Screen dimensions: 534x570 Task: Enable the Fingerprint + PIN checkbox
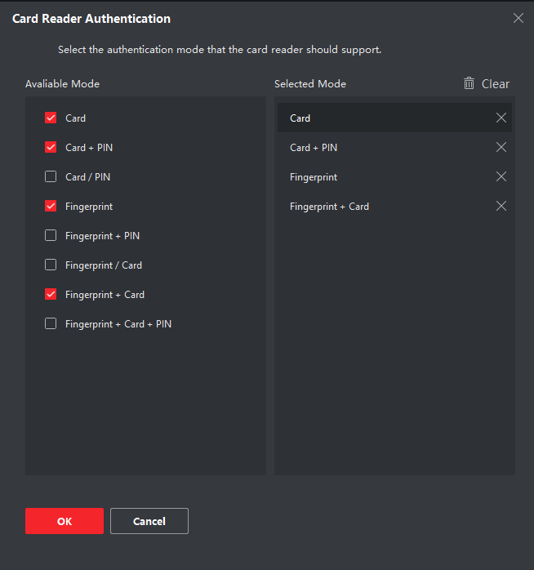coord(51,235)
